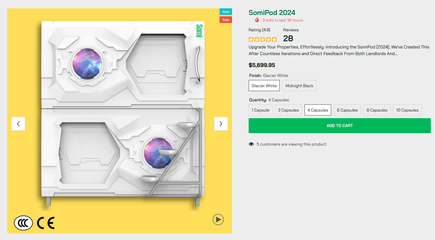Click the New badge on image
Image resolution: width=435 pixels, height=240 pixels.
226,12
